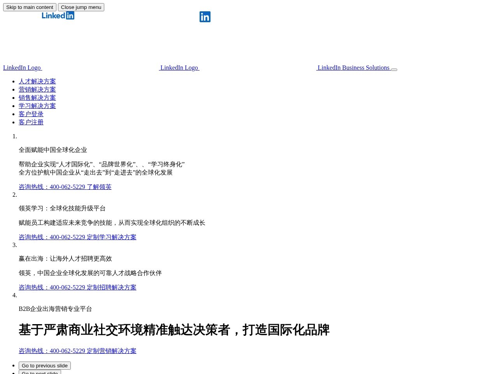Open the 定制营销解决方案 link
This screenshot has height=374, width=498.
coord(112,351)
